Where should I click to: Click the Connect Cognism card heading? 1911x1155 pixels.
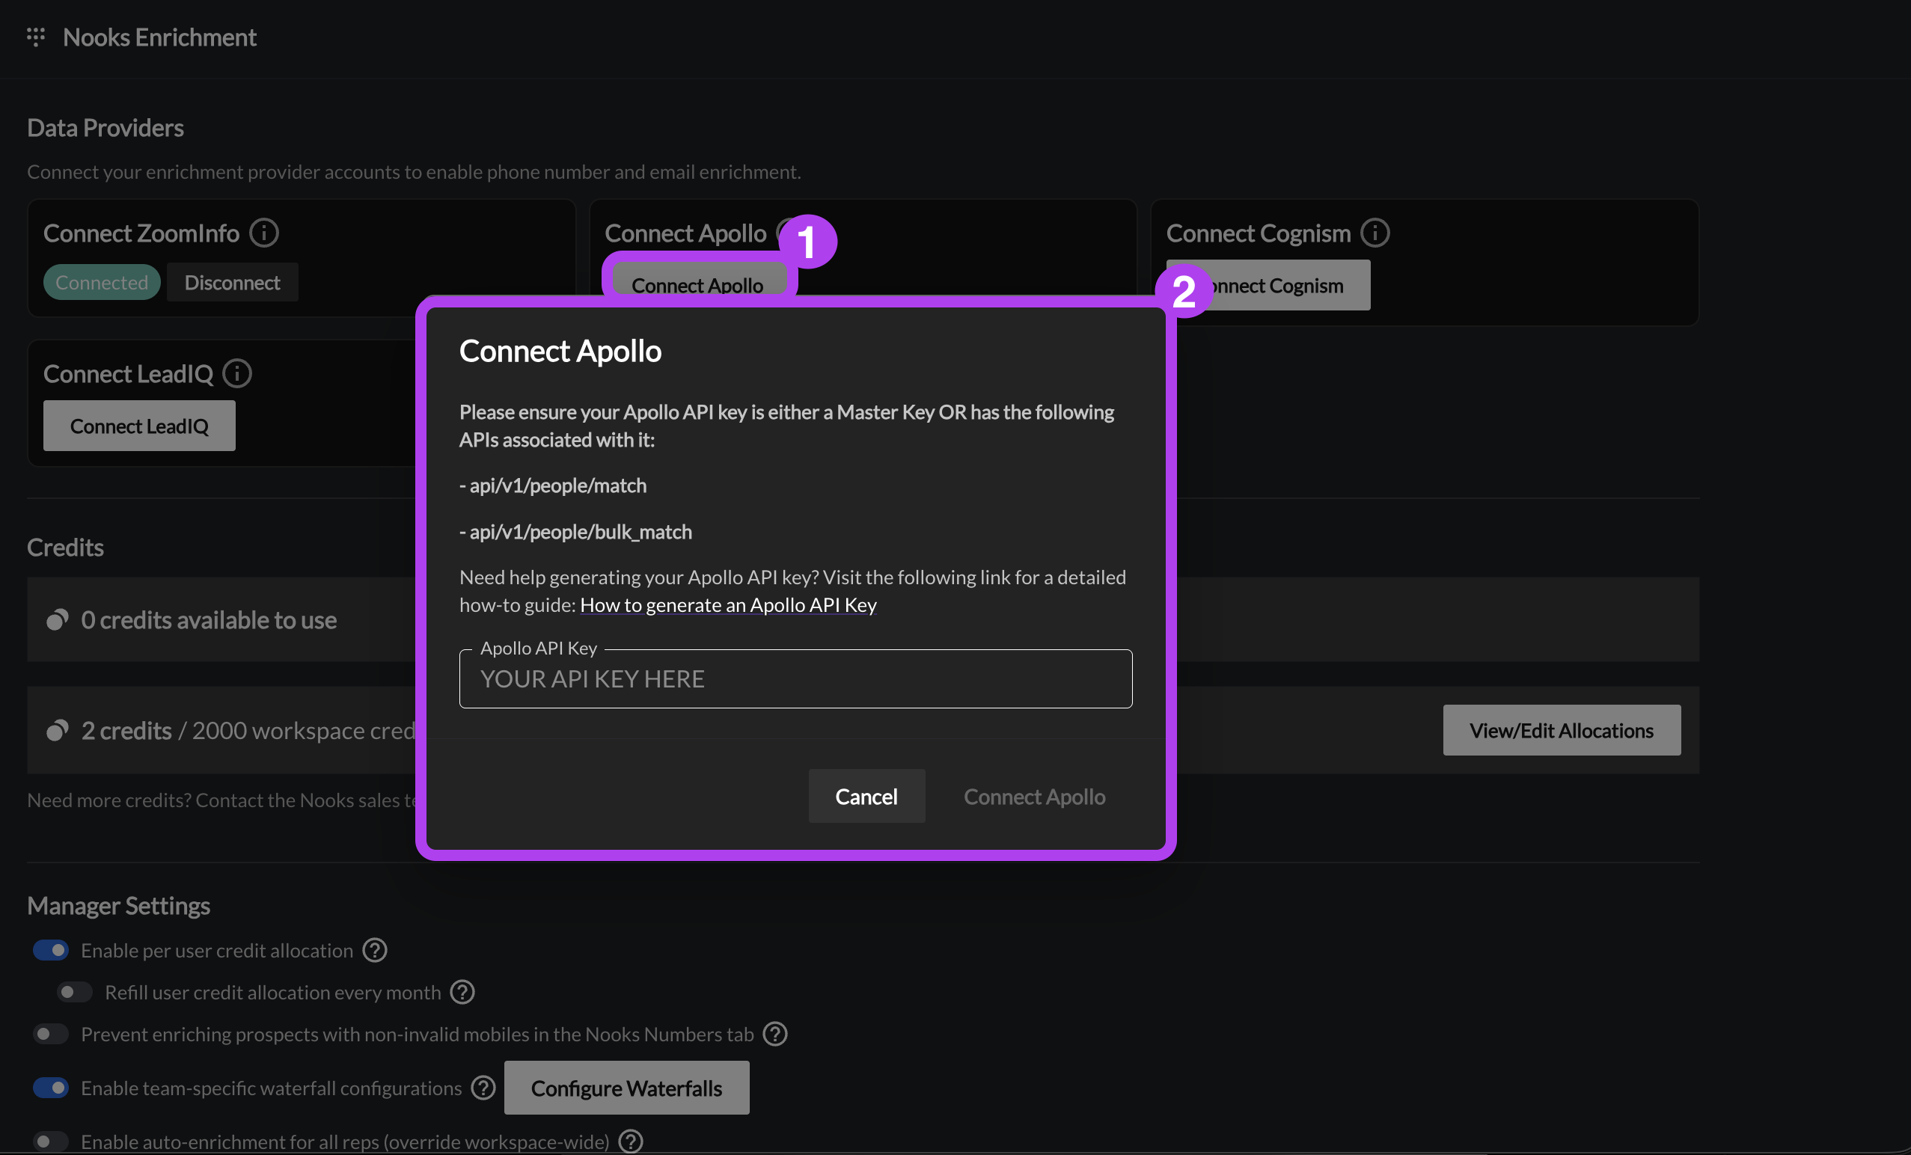[x=1259, y=233]
